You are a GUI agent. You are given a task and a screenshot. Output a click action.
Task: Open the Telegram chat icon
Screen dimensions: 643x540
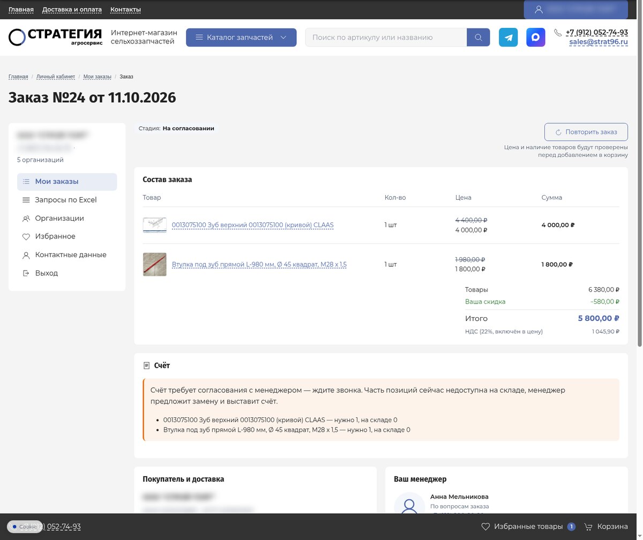pos(508,37)
